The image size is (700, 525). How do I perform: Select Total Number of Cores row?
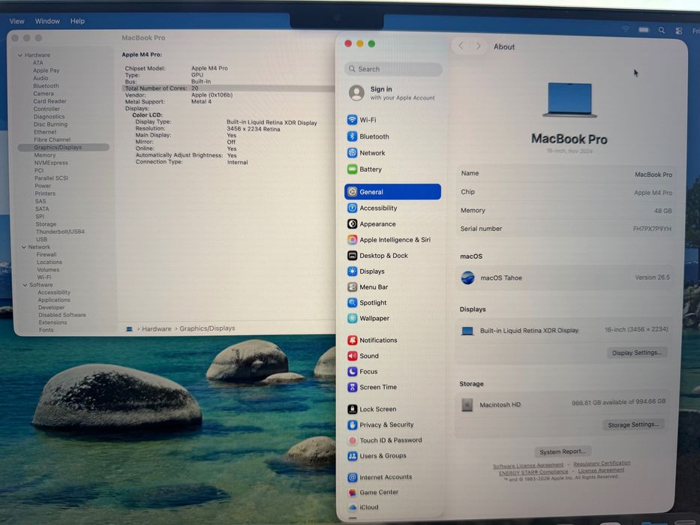[228, 88]
